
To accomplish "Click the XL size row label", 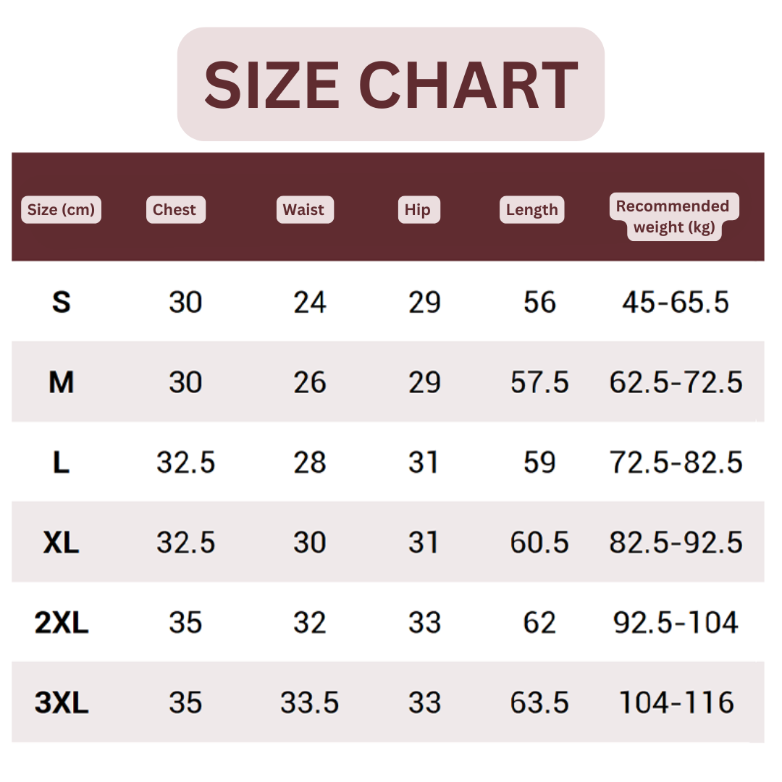I will coord(62,542).
